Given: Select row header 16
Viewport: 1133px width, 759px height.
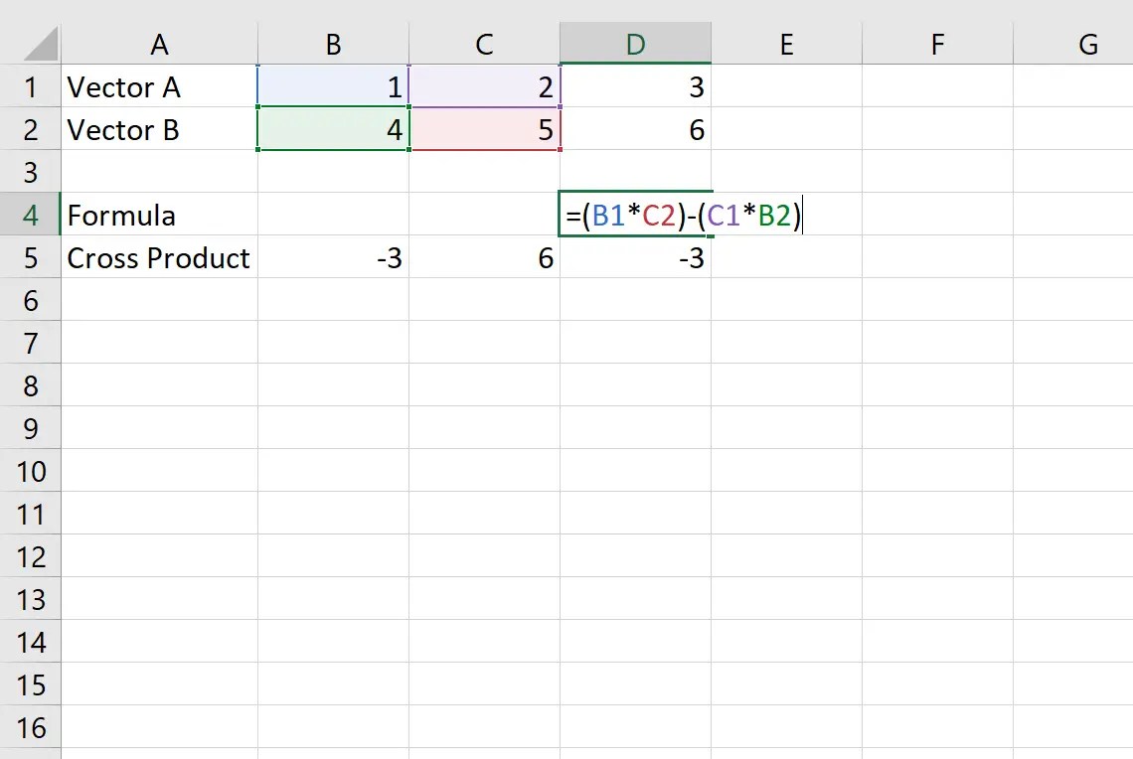Looking at the screenshot, I should 32,727.
